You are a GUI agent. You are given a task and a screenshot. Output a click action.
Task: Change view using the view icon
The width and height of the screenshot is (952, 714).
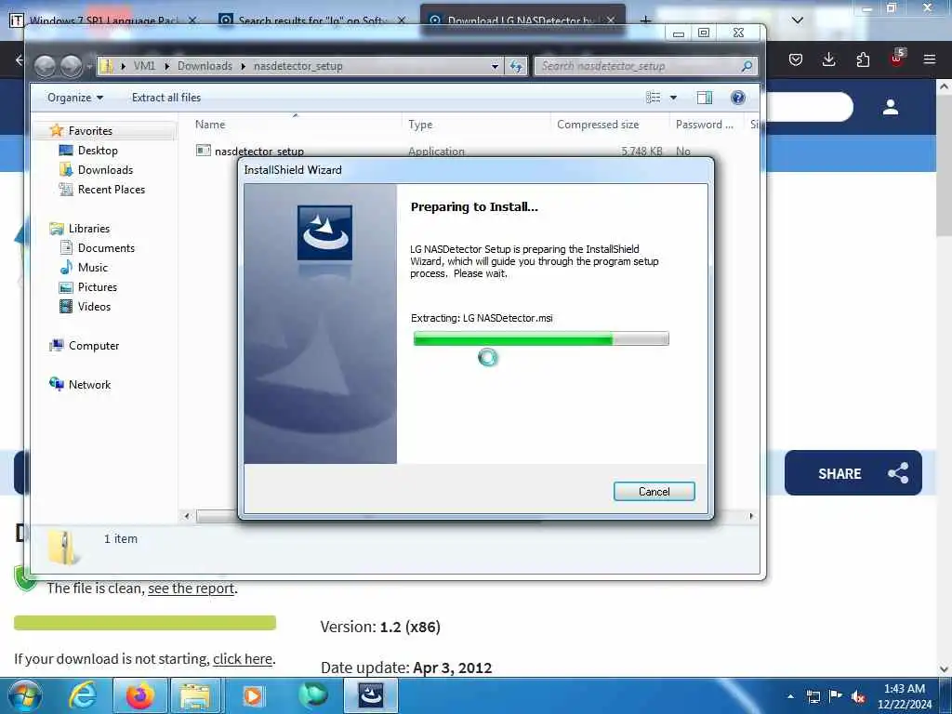(653, 98)
